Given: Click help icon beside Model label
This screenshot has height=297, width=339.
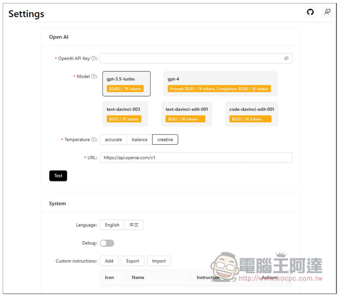Looking at the screenshot, I should click(94, 76).
